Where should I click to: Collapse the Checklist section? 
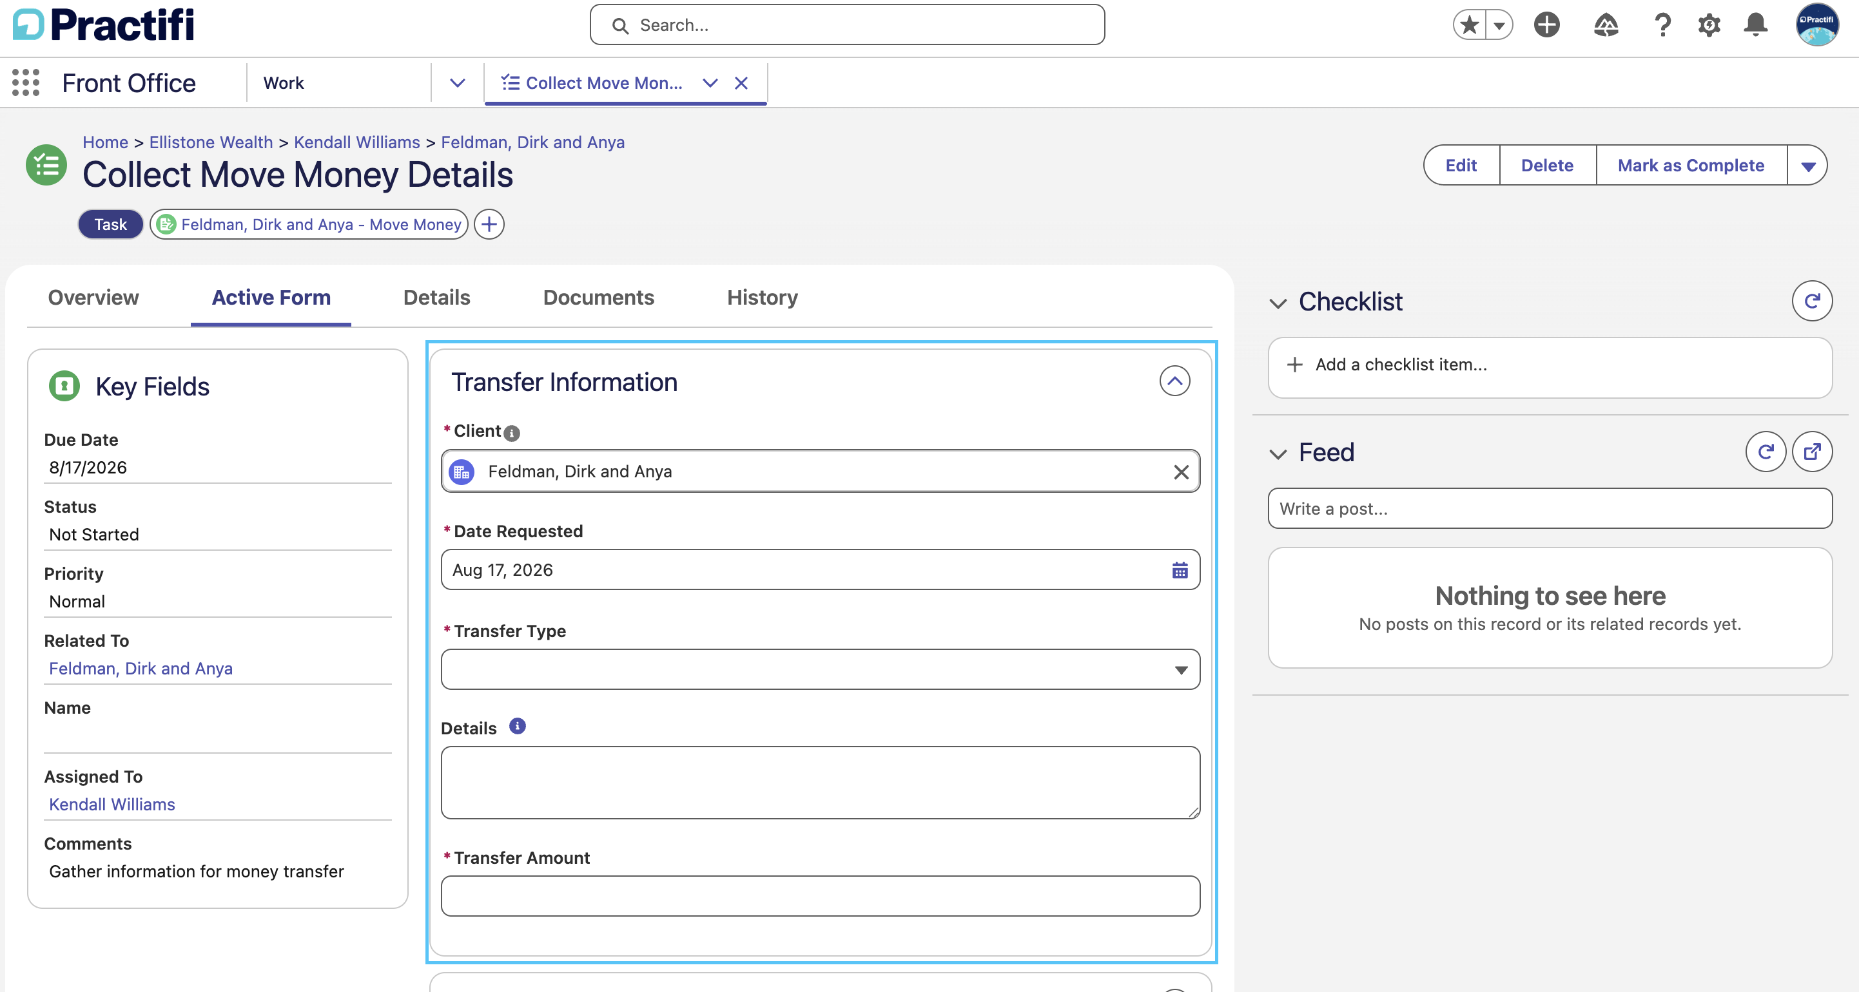[x=1278, y=303]
